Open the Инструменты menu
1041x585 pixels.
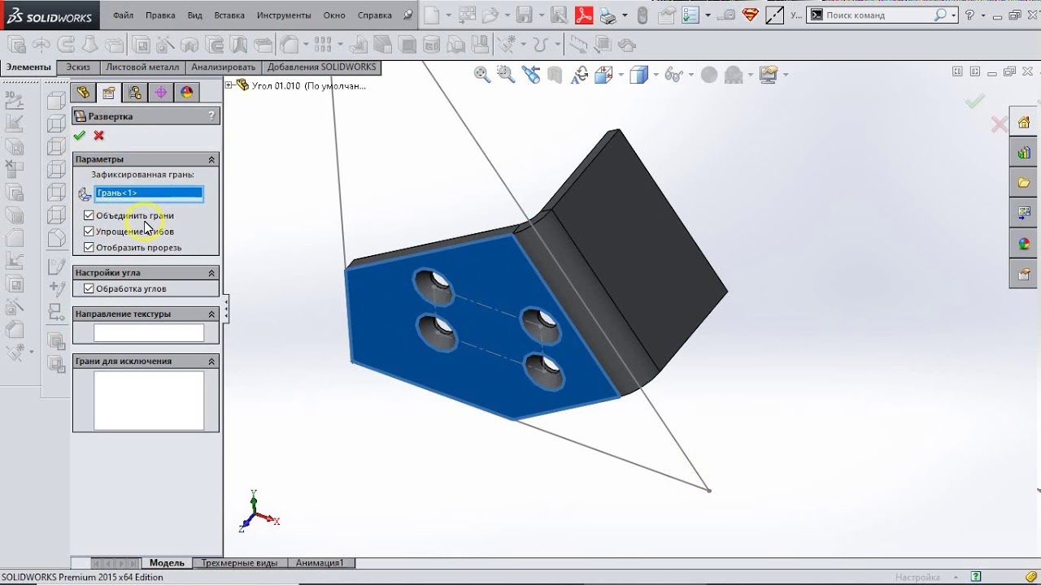[284, 15]
